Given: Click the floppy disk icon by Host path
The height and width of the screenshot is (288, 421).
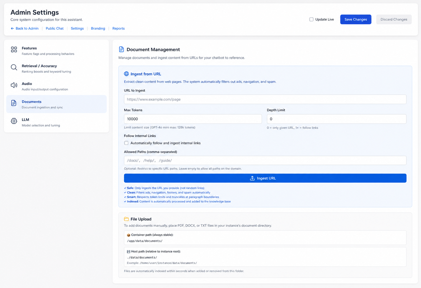Looking at the screenshot, I should point(128,252).
